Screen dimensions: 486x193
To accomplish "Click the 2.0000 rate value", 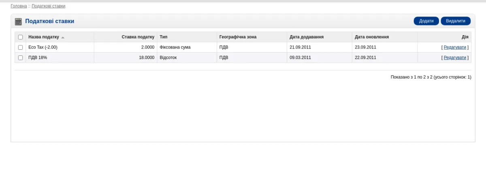I will click(148, 47).
